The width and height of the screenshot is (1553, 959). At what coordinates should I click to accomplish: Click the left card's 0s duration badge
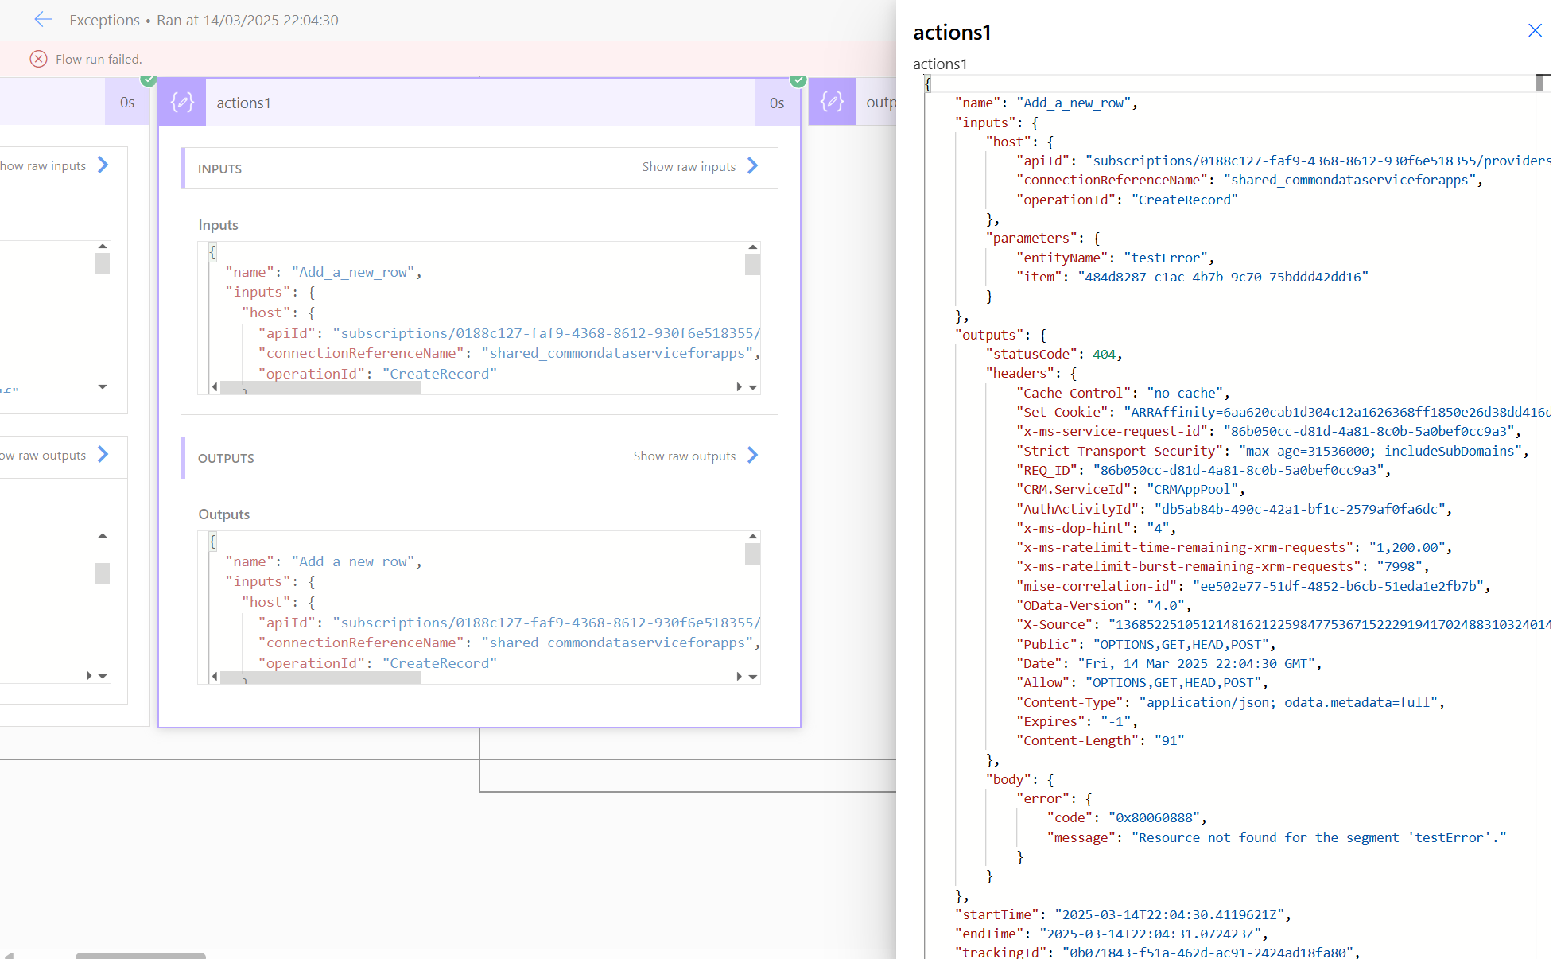[x=127, y=103]
